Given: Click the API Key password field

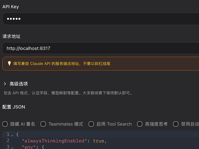Looking at the screenshot, I should click(x=101, y=19).
